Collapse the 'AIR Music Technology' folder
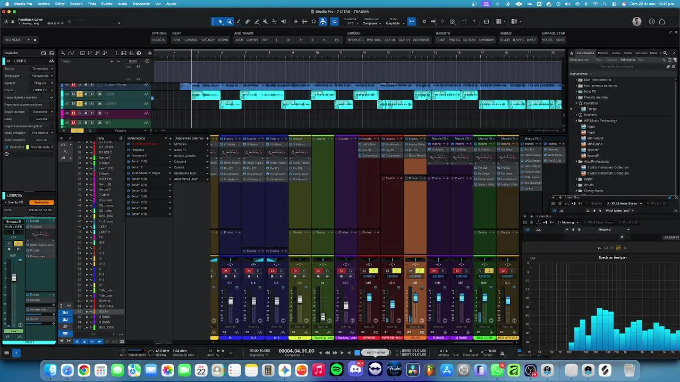The height and width of the screenshot is (382, 680). pos(577,121)
